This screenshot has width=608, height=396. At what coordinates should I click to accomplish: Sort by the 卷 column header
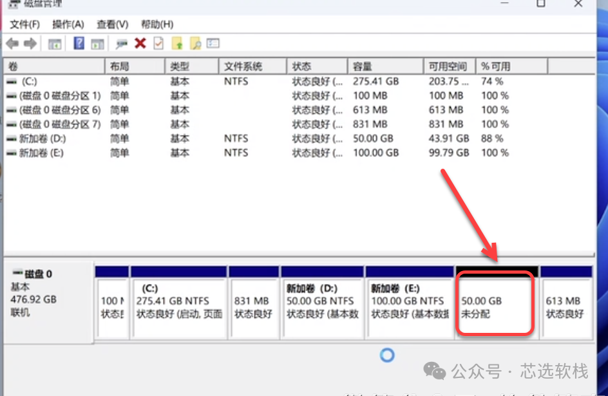[54, 66]
